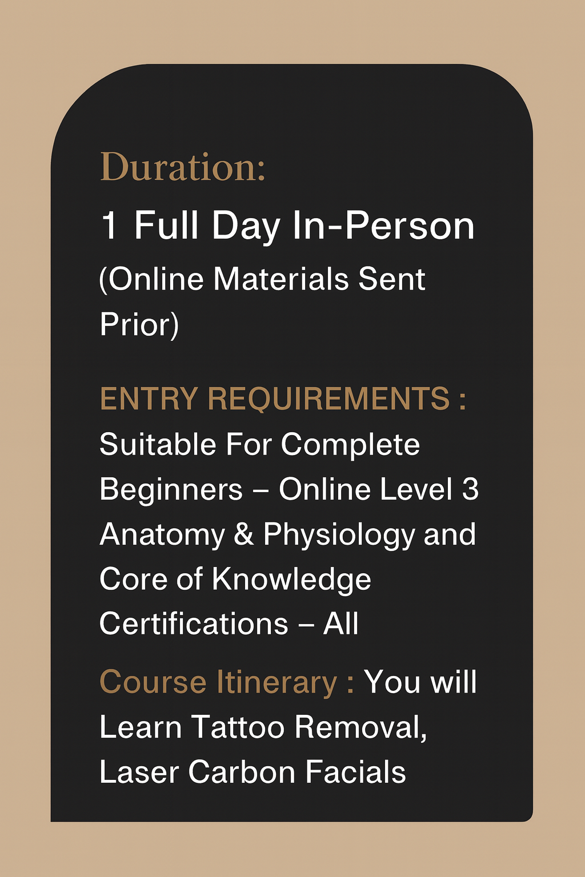The width and height of the screenshot is (585, 877).
Task: Click the "ENTRY REQUIREMENTS :" heading
Action: [x=283, y=399]
